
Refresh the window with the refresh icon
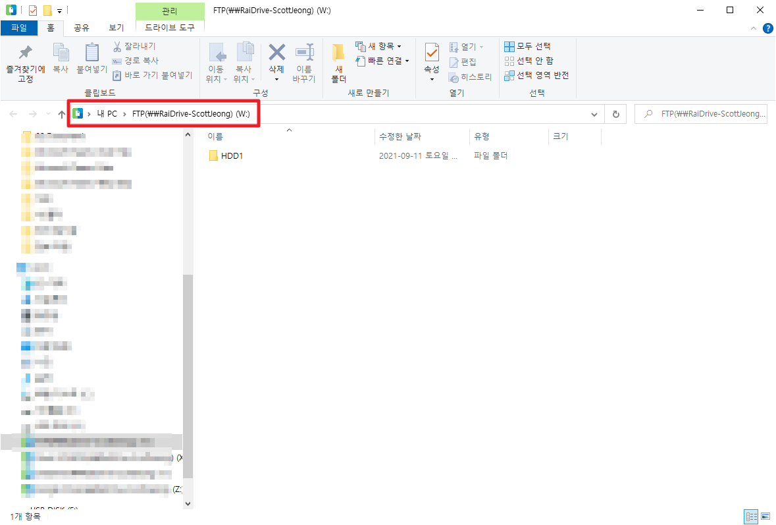615,113
